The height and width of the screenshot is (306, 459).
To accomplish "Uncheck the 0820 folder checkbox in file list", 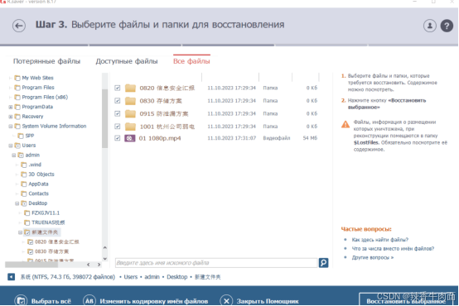I will [118, 88].
